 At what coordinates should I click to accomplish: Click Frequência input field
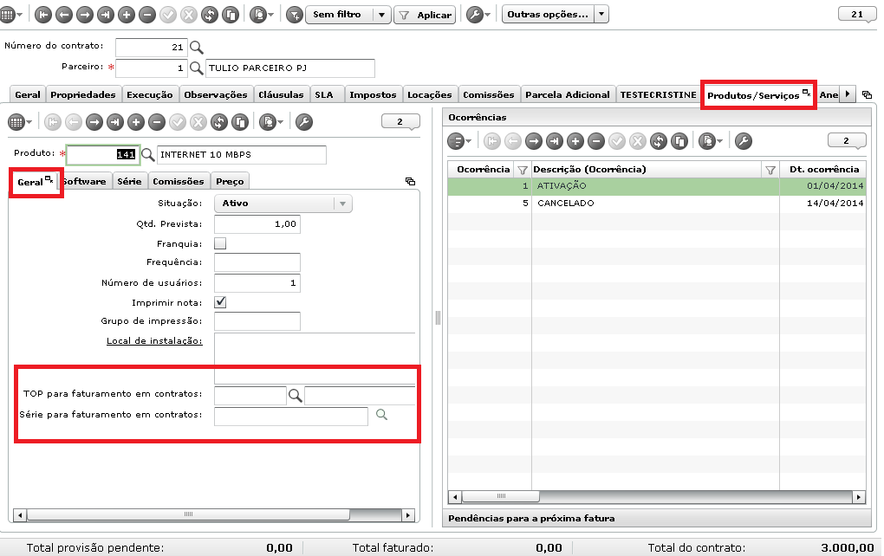coord(257,262)
